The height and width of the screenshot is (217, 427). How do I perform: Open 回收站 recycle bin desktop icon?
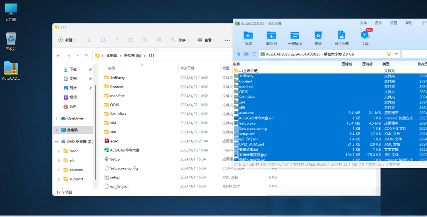tap(11, 41)
